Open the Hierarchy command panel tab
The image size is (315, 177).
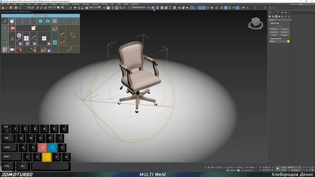click(278, 13)
